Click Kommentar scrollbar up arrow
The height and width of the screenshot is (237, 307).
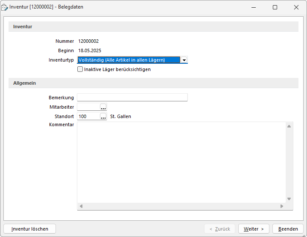point(289,126)
